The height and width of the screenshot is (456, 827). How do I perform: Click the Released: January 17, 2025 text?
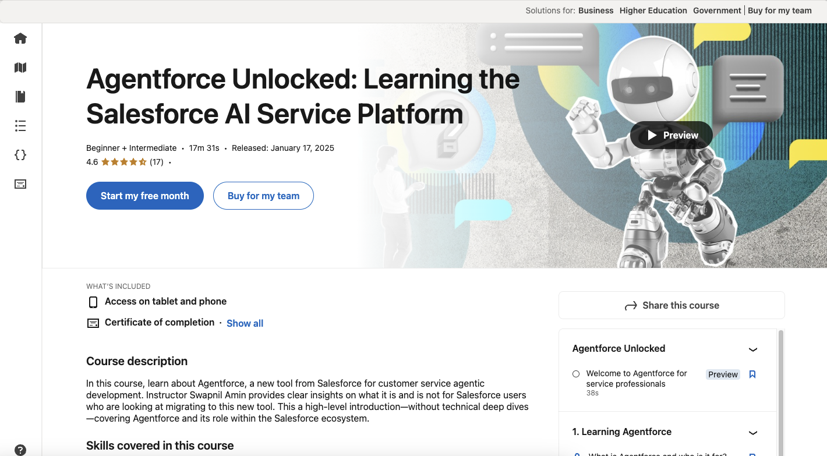coord(283,148)
